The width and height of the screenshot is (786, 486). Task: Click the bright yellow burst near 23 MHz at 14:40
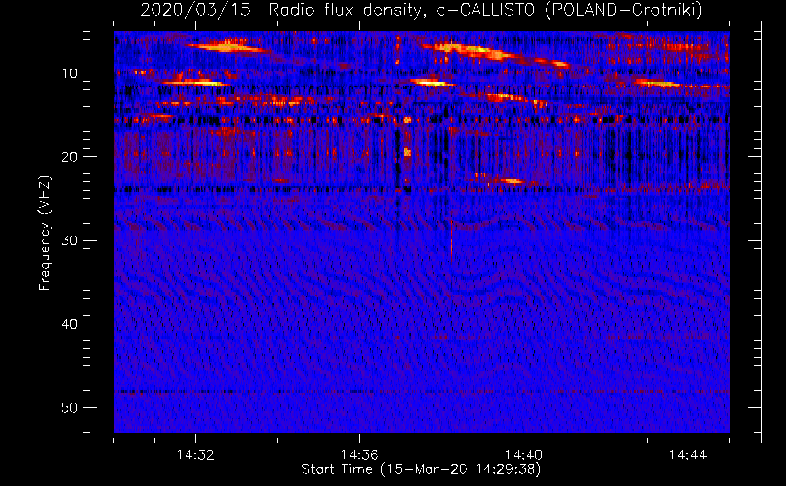[x=513, y=181]
